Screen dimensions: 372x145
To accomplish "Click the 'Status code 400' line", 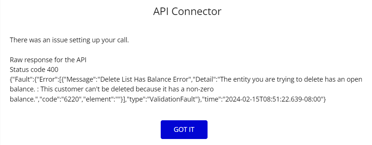I will [x=34, y=70].
